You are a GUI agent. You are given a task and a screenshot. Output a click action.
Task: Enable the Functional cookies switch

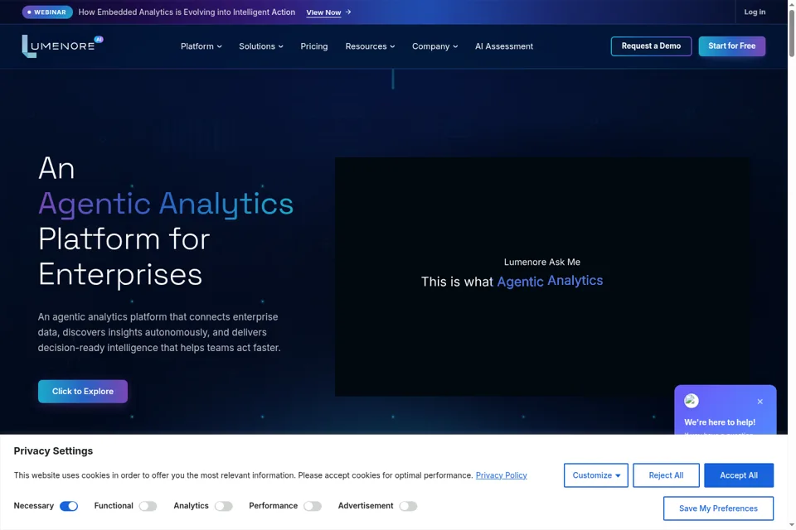pyautogui.click(x=148, y=506)
